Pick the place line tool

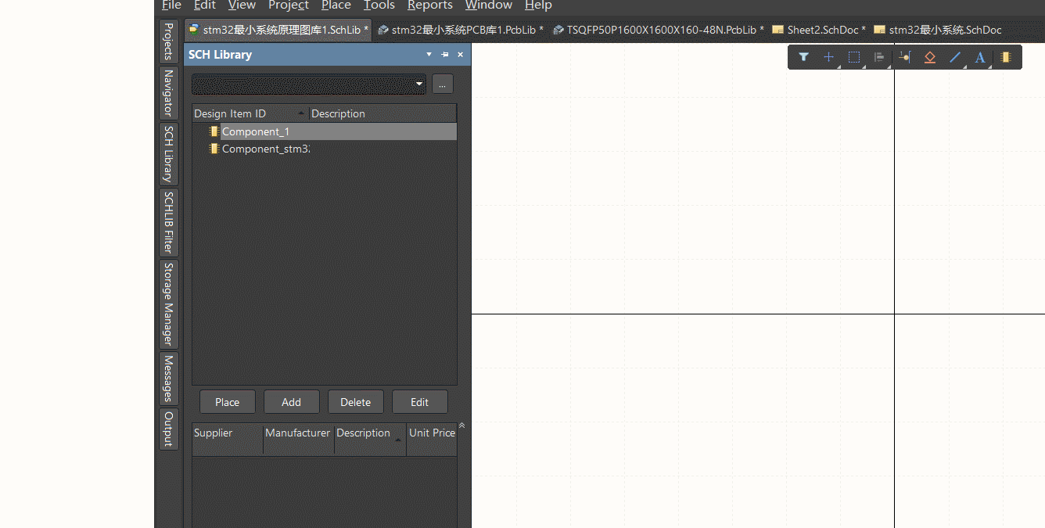[x=955, y=57]
